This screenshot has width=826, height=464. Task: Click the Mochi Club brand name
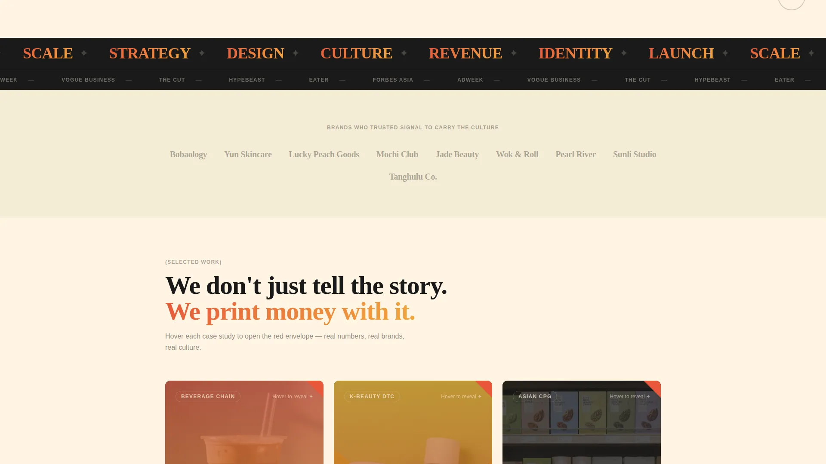coord(397,154)
